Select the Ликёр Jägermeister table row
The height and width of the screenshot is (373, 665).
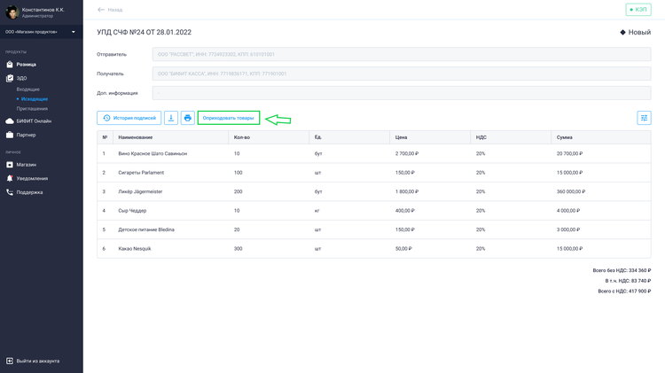tap(374, 191)
